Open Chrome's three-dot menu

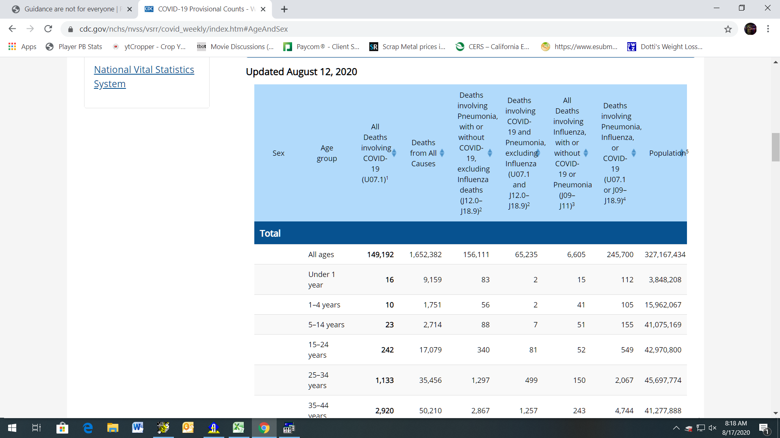[x=768, y=29]
